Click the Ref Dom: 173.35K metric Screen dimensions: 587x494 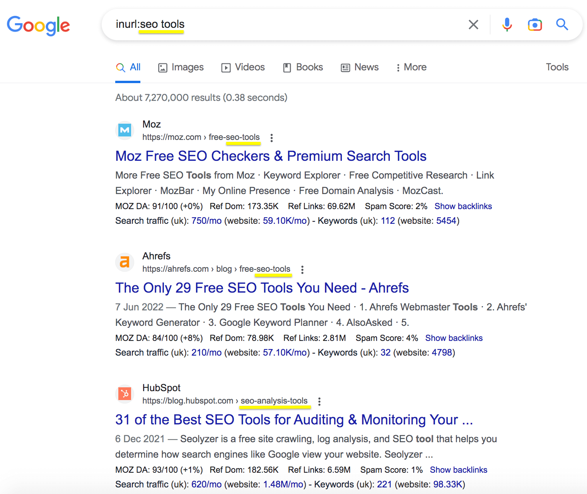(244, 206)
